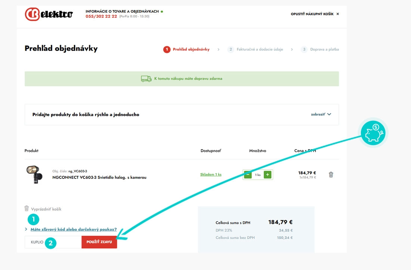Open NGCONNECT VC603-3 Svietidlo product link
This screenshot has width=411, height=270.
99,178
